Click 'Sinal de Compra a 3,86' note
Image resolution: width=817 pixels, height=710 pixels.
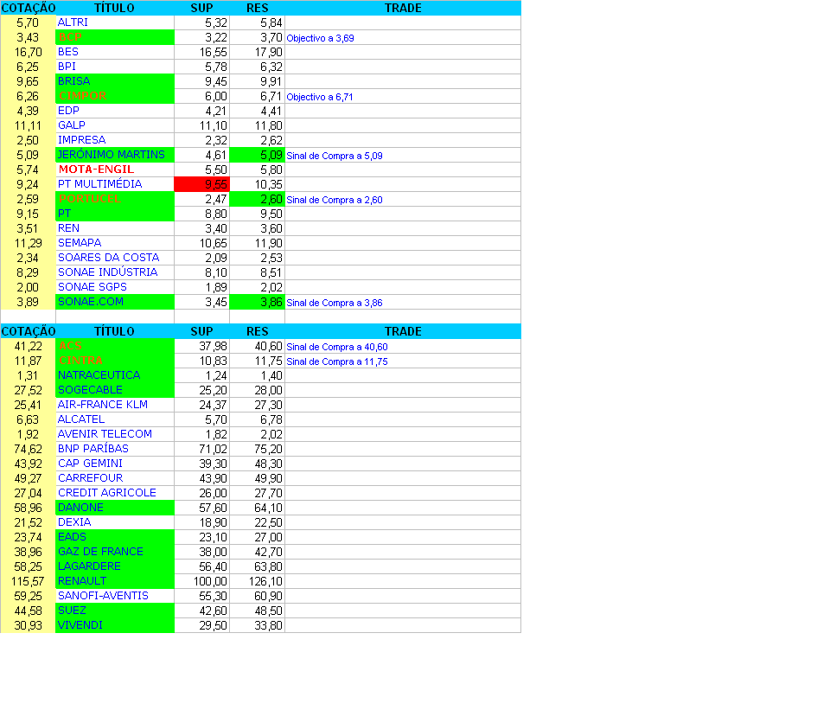tap(335, 303)
